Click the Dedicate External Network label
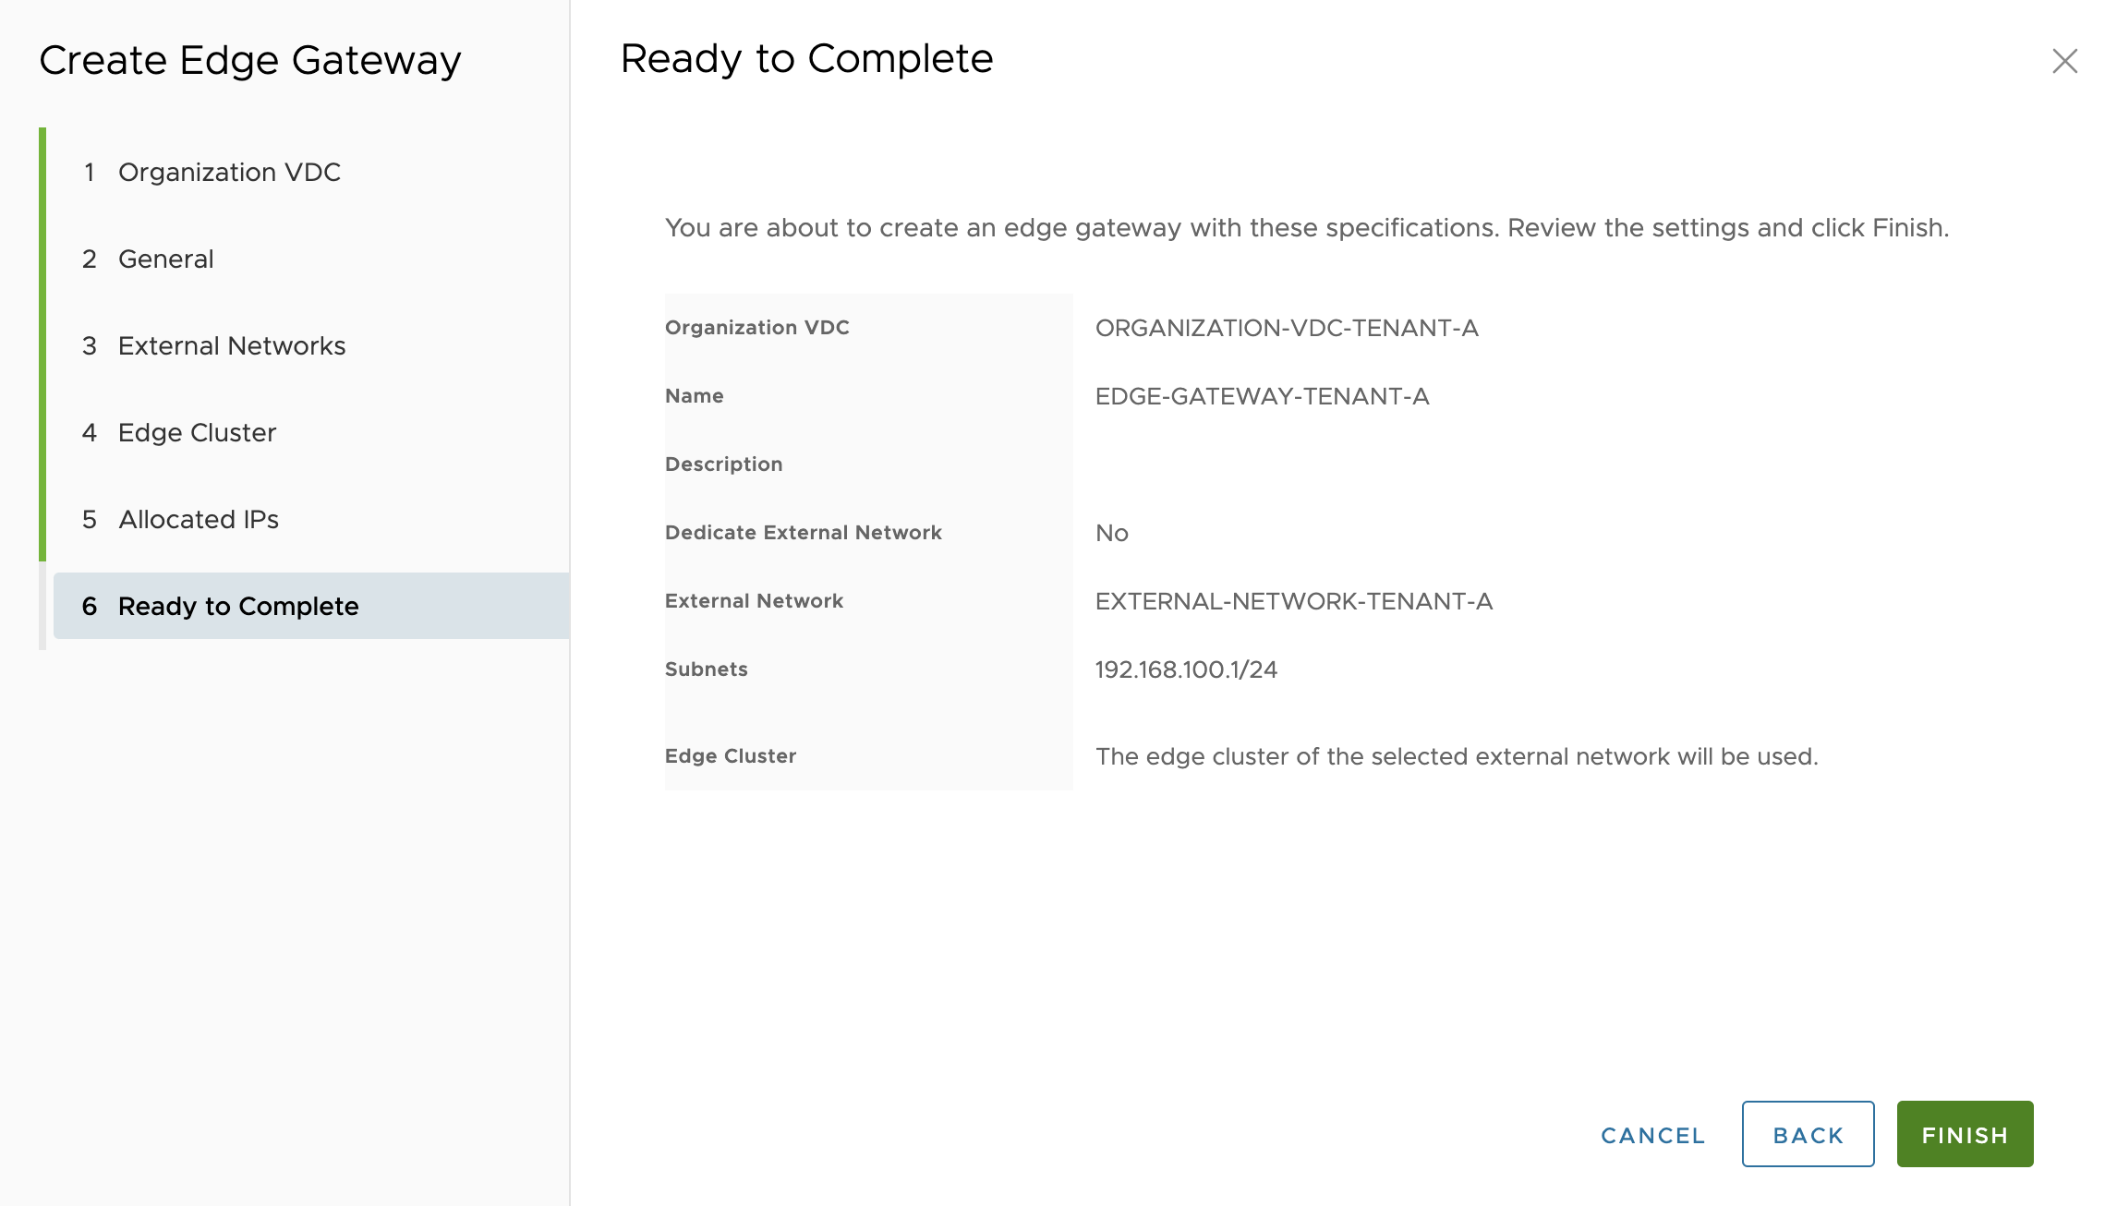The image size is (2117, 1206). (803, 533)
